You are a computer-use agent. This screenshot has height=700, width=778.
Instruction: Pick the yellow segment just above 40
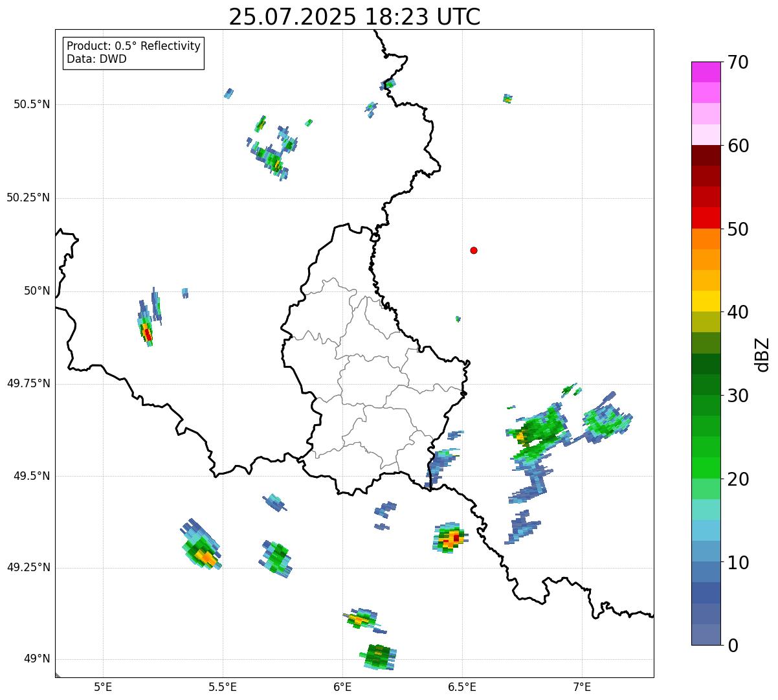[706, 301]
